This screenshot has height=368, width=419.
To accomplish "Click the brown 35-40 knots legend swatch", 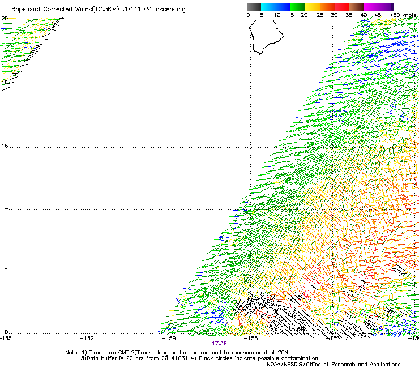I will coord(357,7).
